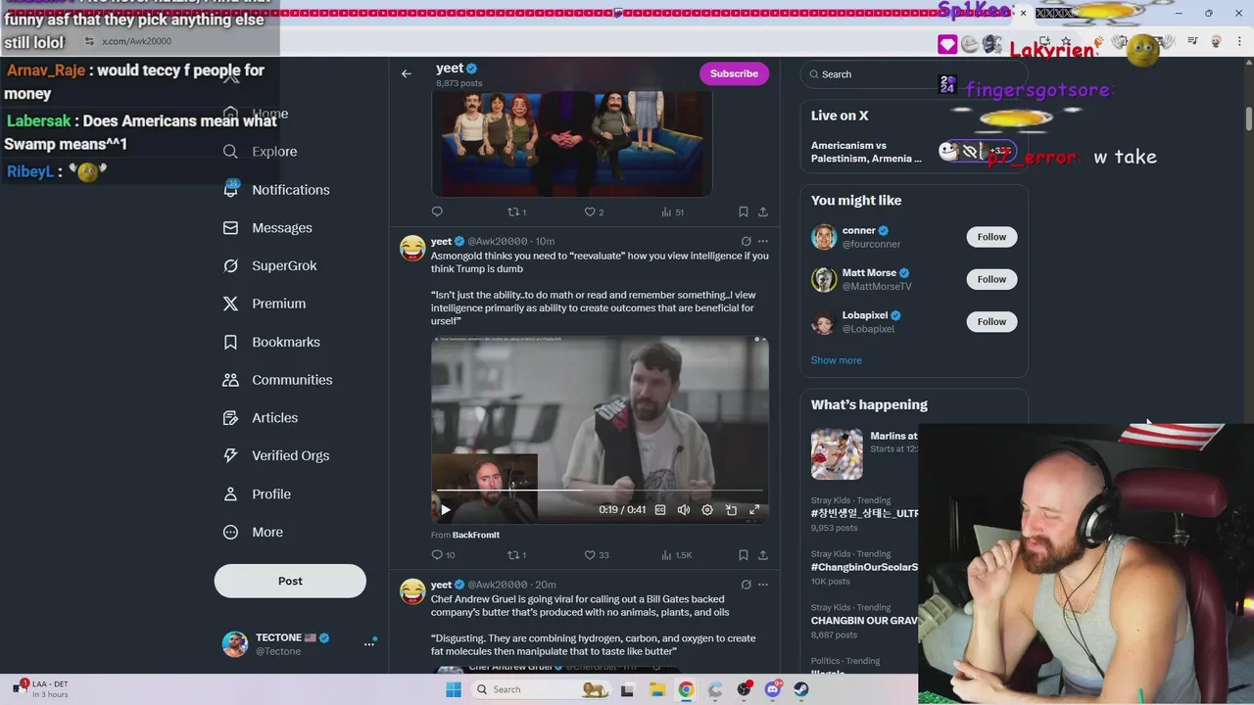Click the Post button
The width and height of the screenshot is (1254, 705).
click(x=290, y=581)
